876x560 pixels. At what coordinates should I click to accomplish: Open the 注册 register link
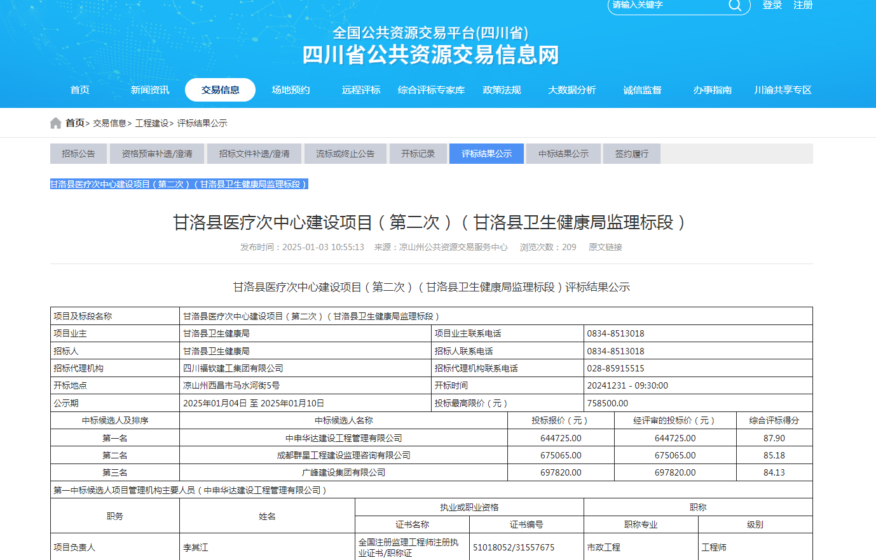[803, 5]
